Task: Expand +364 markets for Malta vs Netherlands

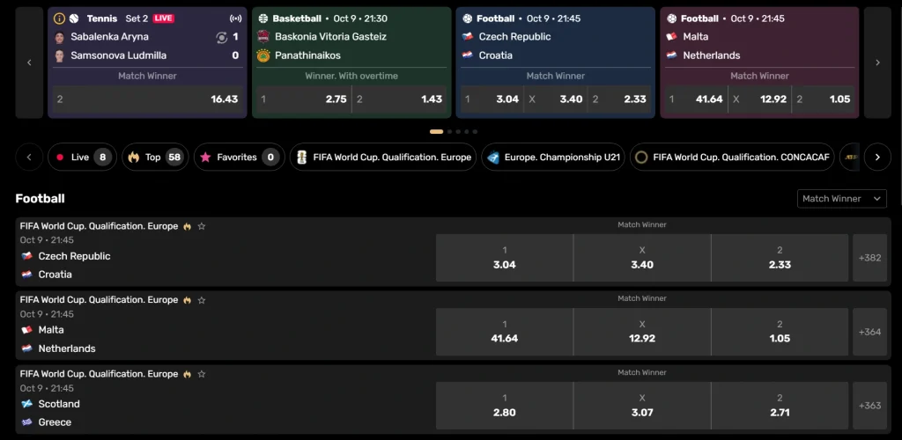Action: (869, 332)
